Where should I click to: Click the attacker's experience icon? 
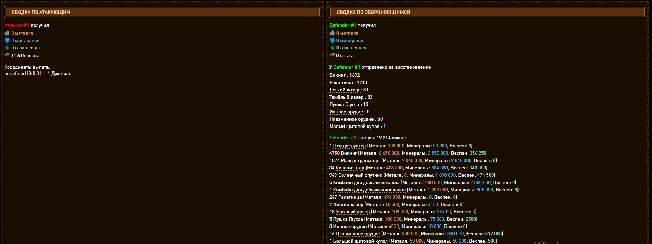coord(7,55)
